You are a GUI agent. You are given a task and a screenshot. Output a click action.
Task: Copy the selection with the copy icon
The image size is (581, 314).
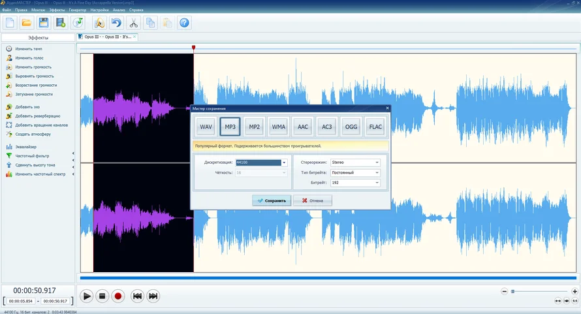[x=150, y=23]
